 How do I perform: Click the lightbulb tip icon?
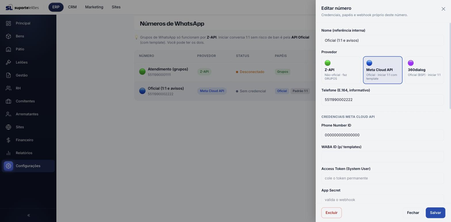[137, 37]
